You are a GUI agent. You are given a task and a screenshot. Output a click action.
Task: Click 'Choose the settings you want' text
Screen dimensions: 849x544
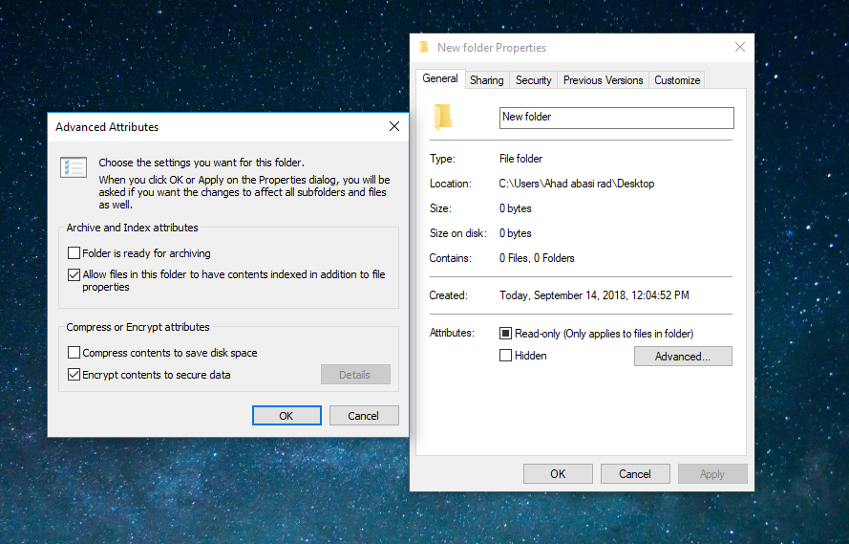pyautogui.click(x=202, y=163)
